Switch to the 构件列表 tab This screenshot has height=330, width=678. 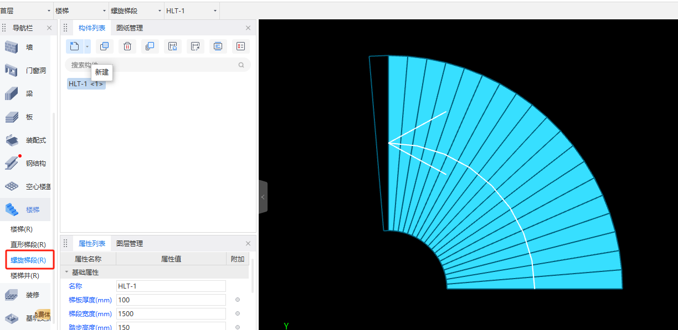click(92, 28)
